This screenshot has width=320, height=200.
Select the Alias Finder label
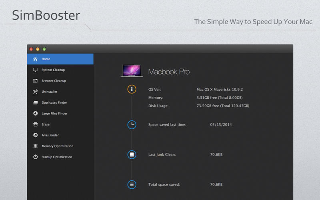point(50,135)
